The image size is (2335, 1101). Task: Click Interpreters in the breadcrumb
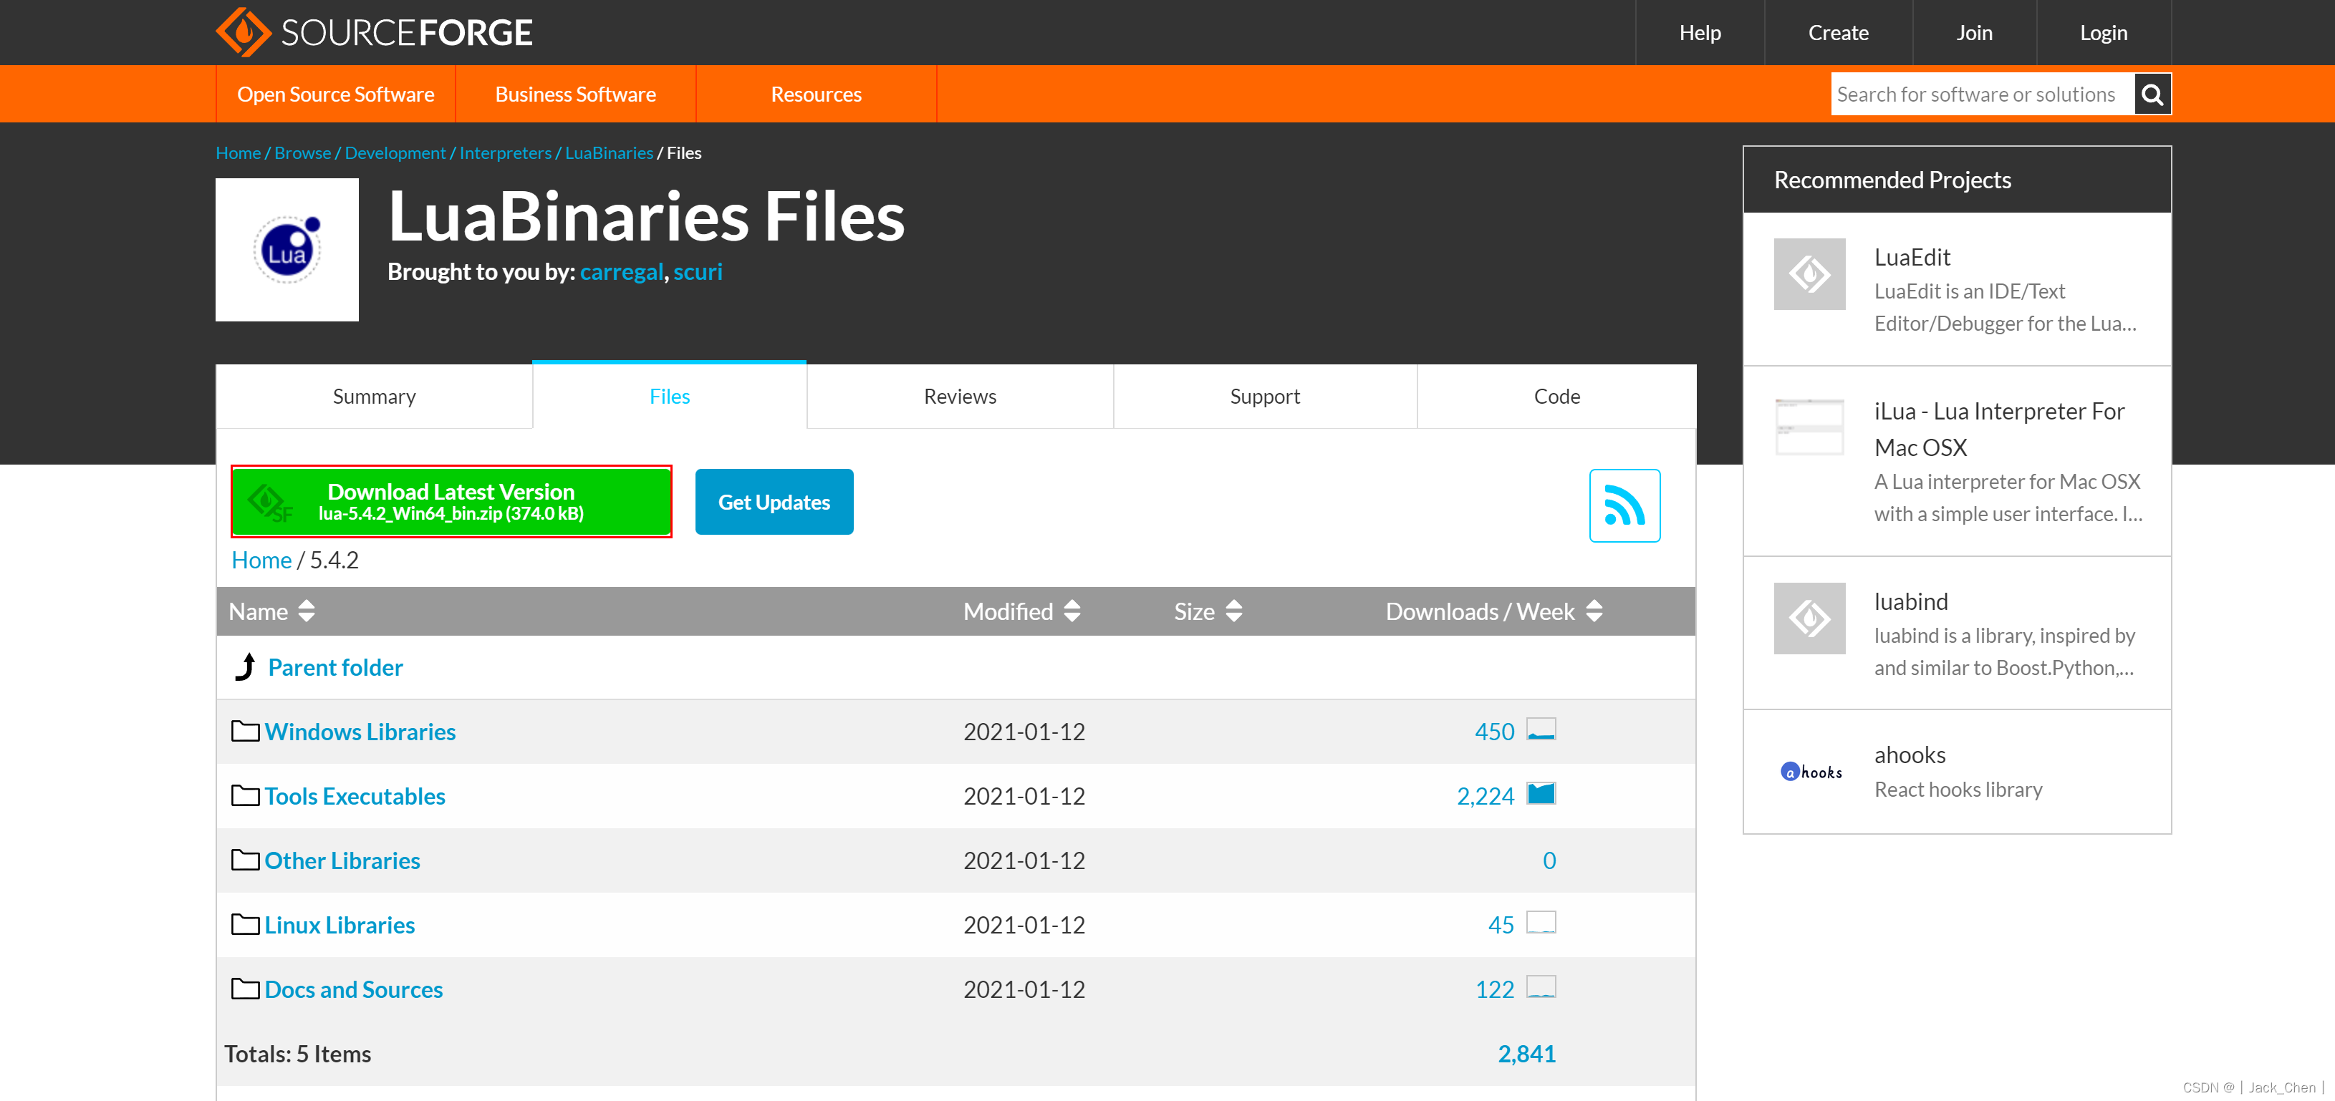(505, 152)
